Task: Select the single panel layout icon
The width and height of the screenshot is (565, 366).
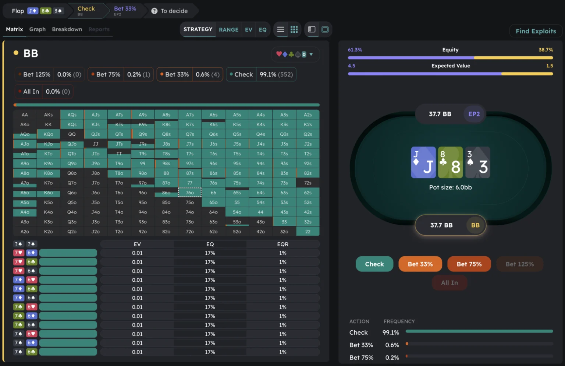Action: click(325, 29)
